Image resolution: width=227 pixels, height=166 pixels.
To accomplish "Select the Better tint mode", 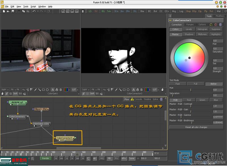I will click(214, 84).
